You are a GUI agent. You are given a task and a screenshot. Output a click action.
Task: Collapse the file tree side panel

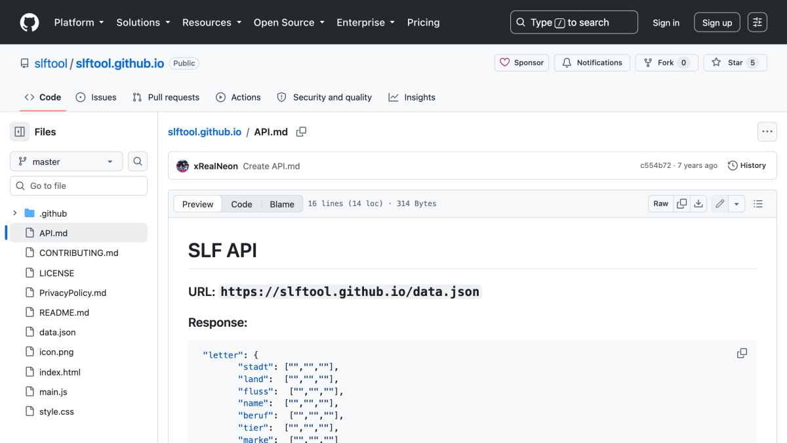(x=20, y=132)
